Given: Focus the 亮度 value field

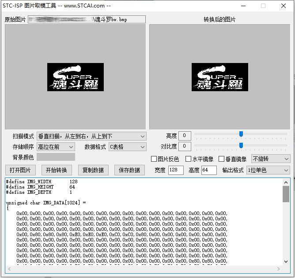Looking at the screenshot, I should tap(185, 136).
